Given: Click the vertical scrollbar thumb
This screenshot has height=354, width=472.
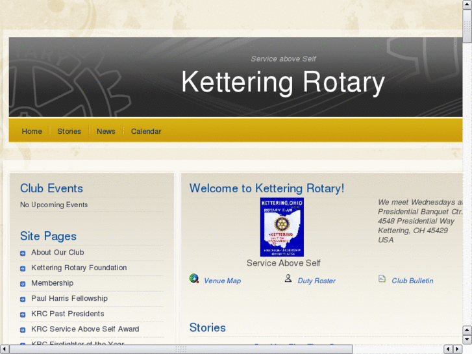Looking at the screenshot, I should point(467,26).
